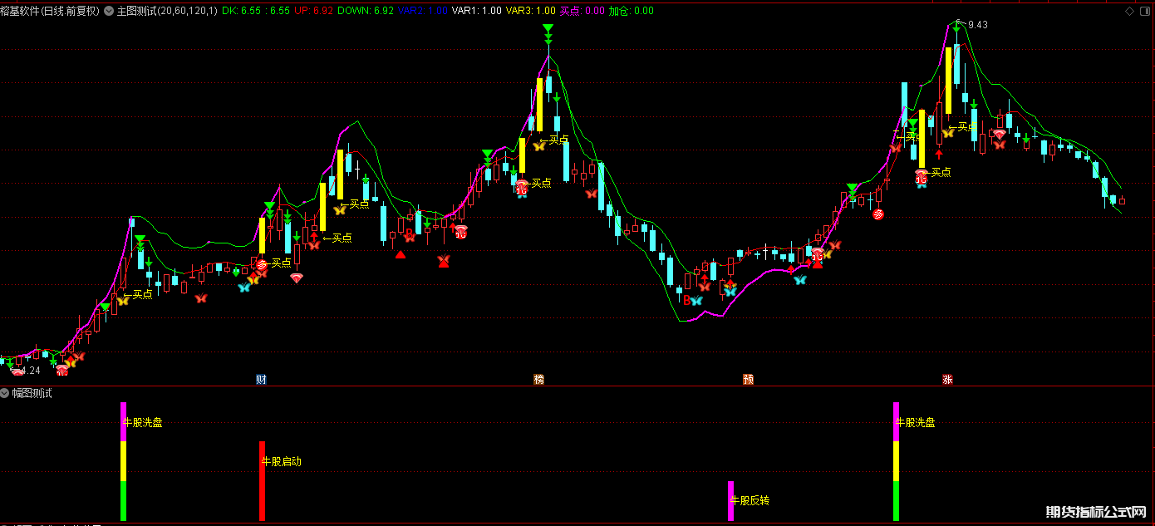Viewport: 1155px width, 526px height.
Task: Select the white VAR1: 1.00 readout
Action: tap(477, 11)
